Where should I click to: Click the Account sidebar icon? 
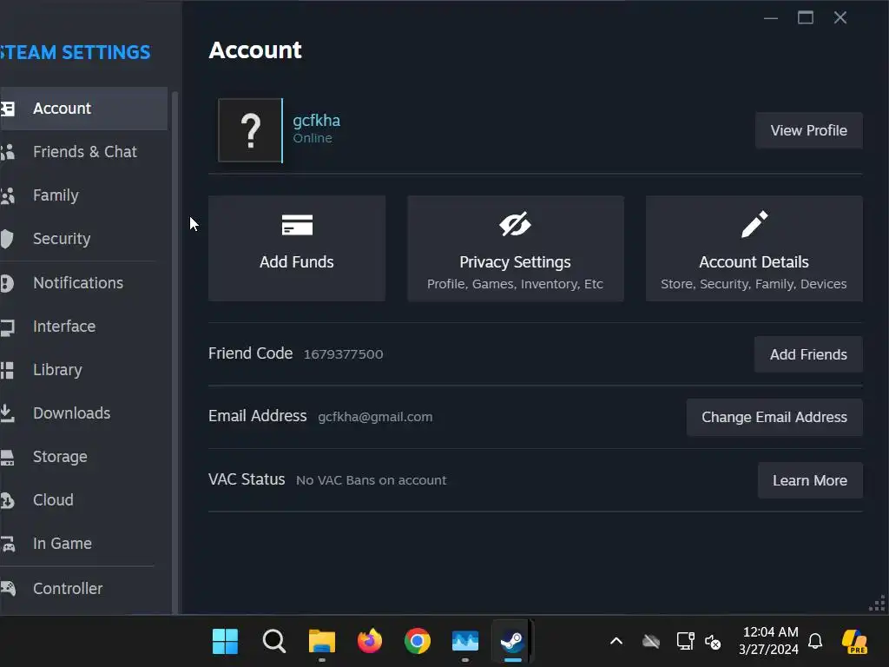pyautogui.click(x=7, y=109)
